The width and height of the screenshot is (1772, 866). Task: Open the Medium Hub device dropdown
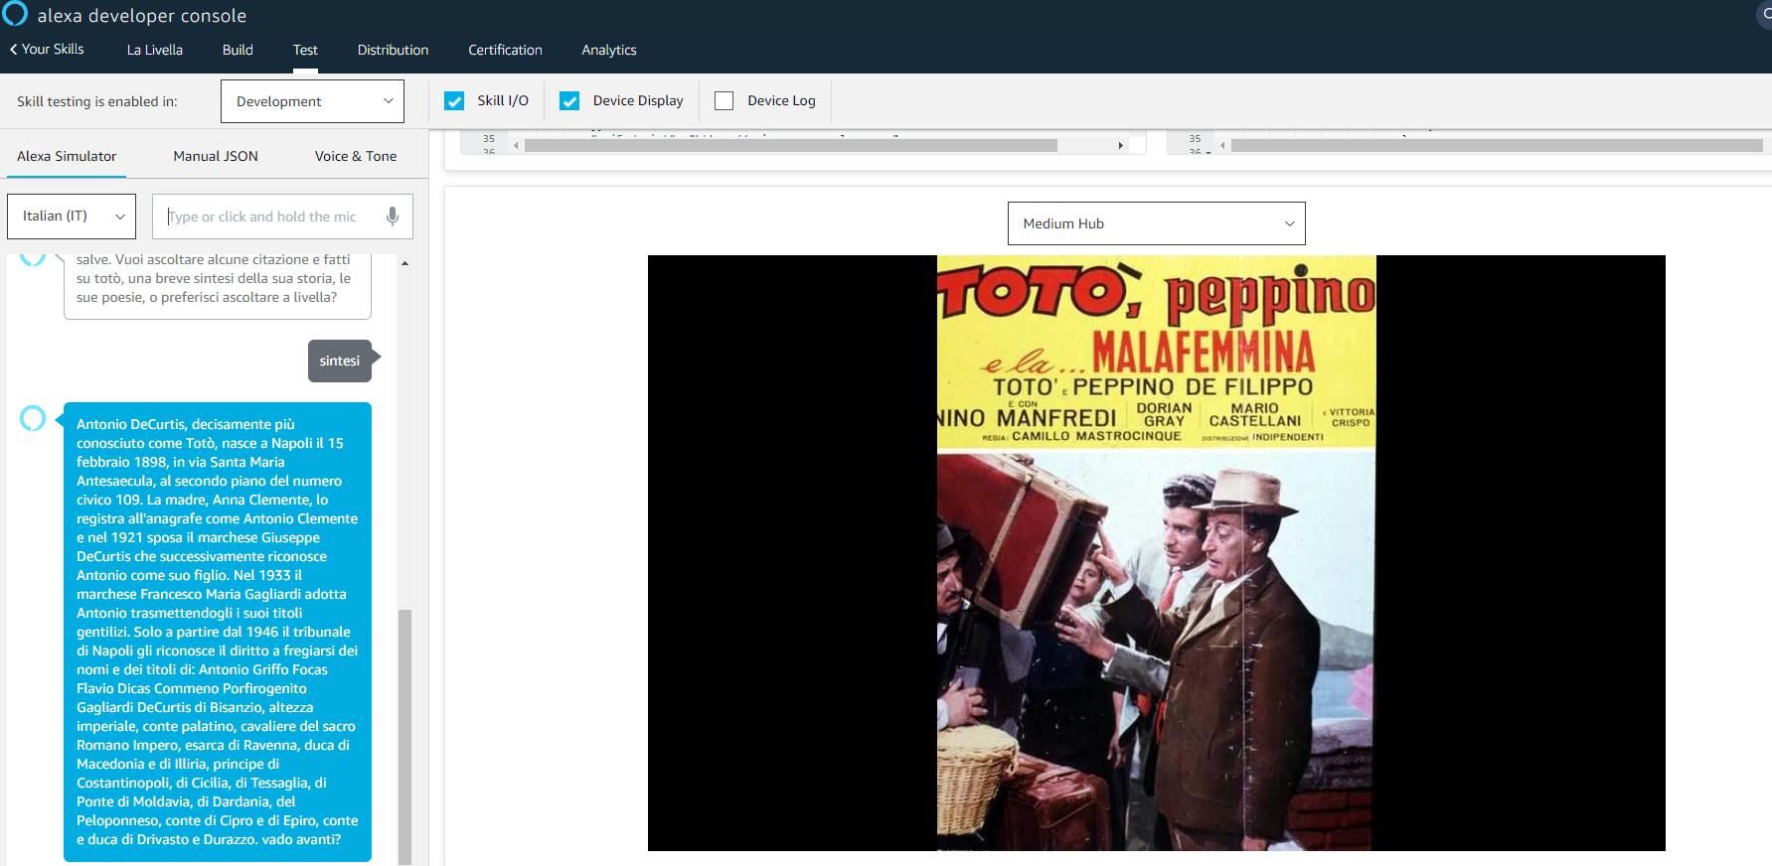pos(1156,223)
